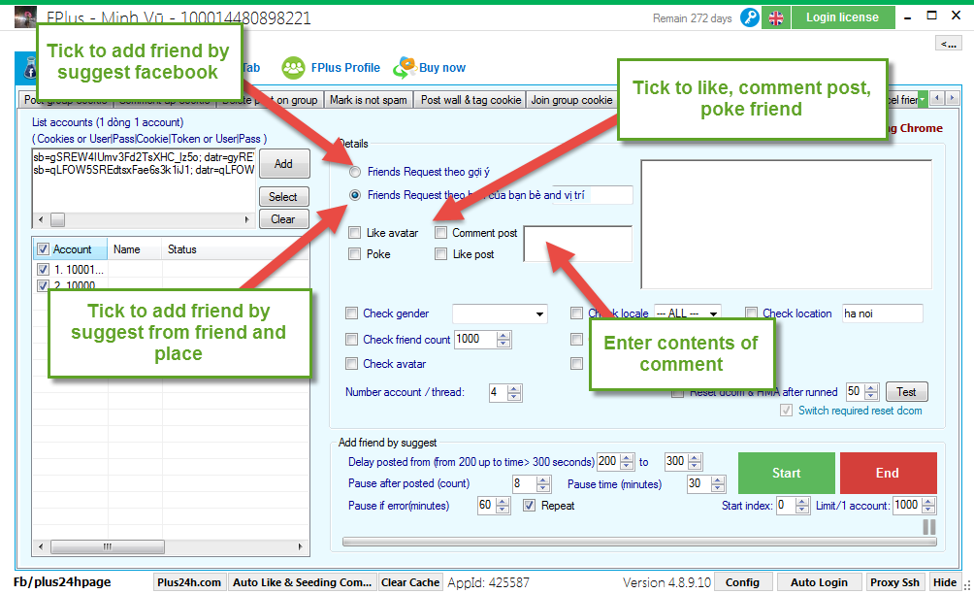
Task: Click the 'Remain 272 days' text
Action: (692, 18)
